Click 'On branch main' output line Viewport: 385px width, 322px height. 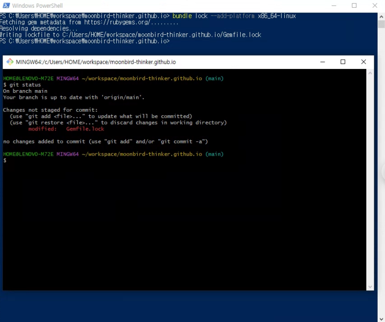[25, 91]
